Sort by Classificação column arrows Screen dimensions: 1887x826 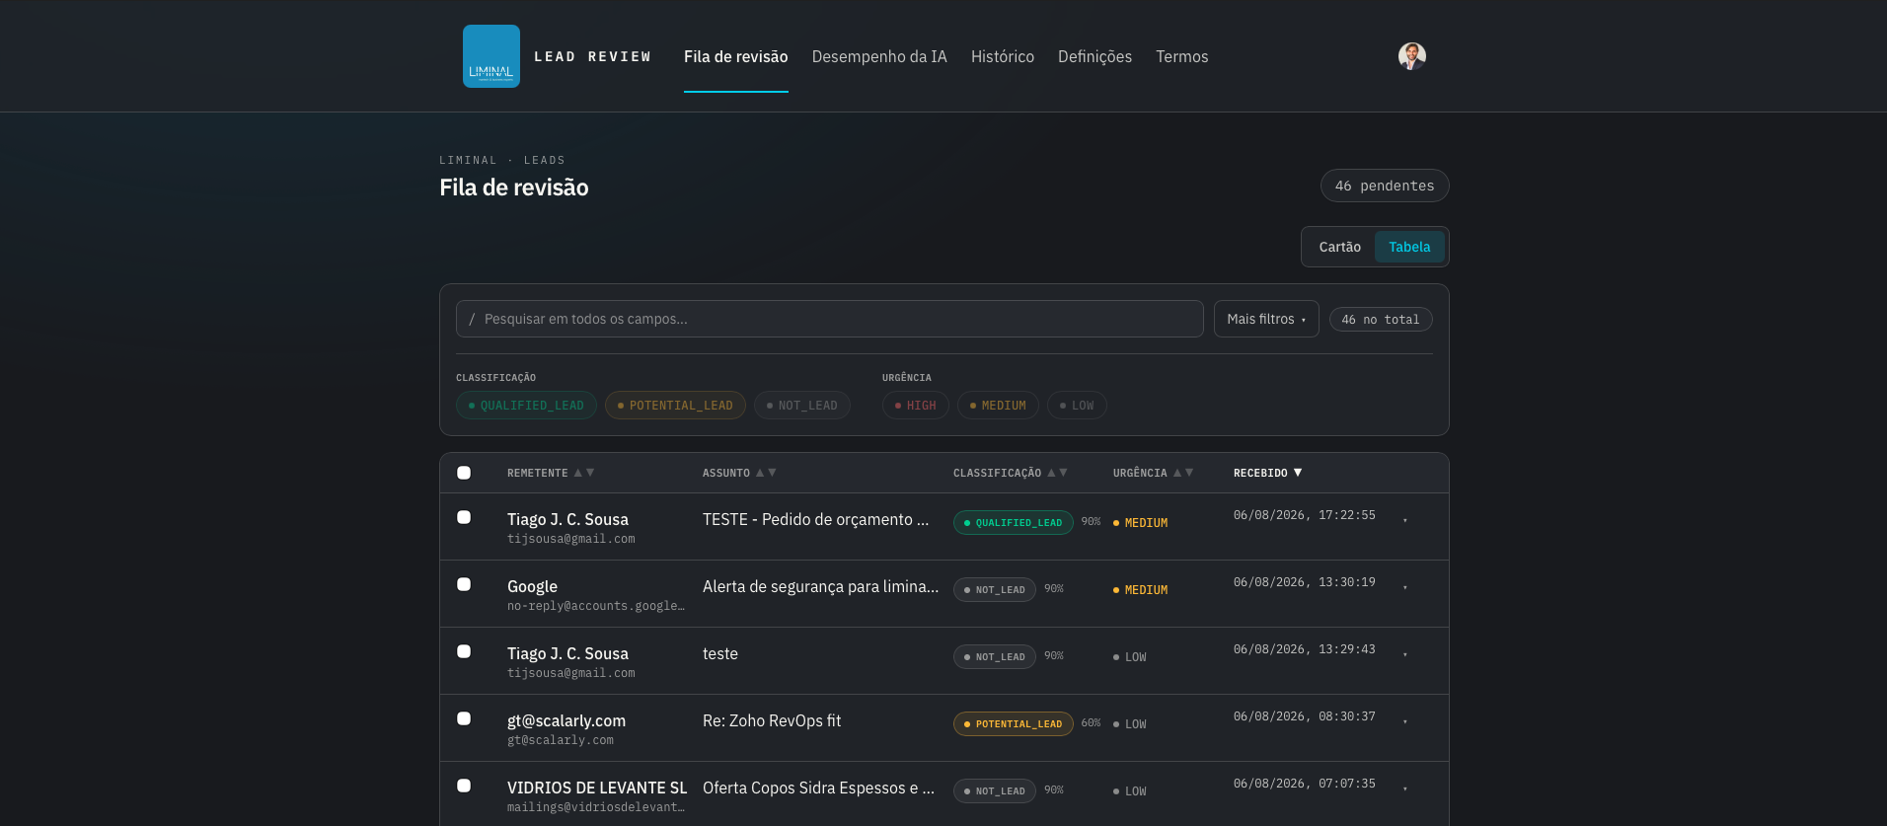pyautogui.click(x=1057, y=473)
